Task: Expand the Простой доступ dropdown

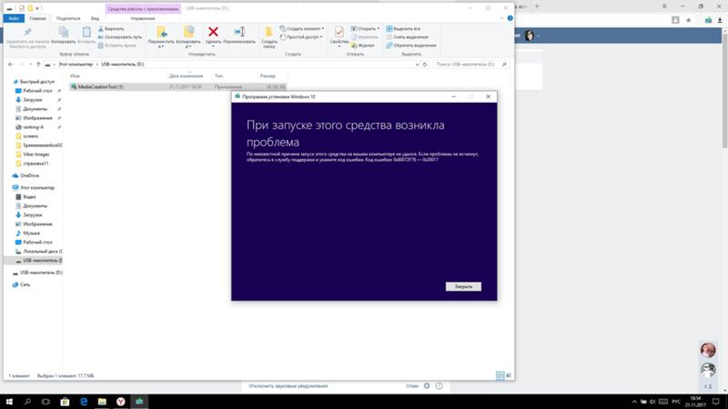Action: pos(301,37)
